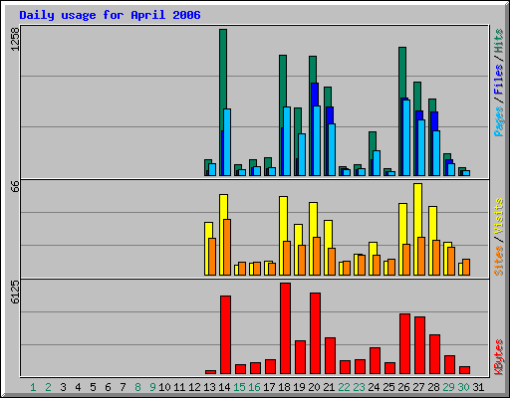Select the green Hits legend label
The height and width of the screenshot is (398, 510).
pos(498,41)
